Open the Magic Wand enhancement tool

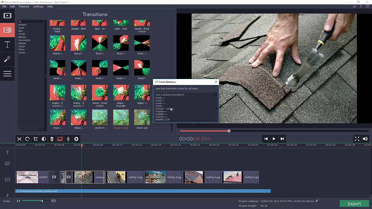(x=7, y=59)
